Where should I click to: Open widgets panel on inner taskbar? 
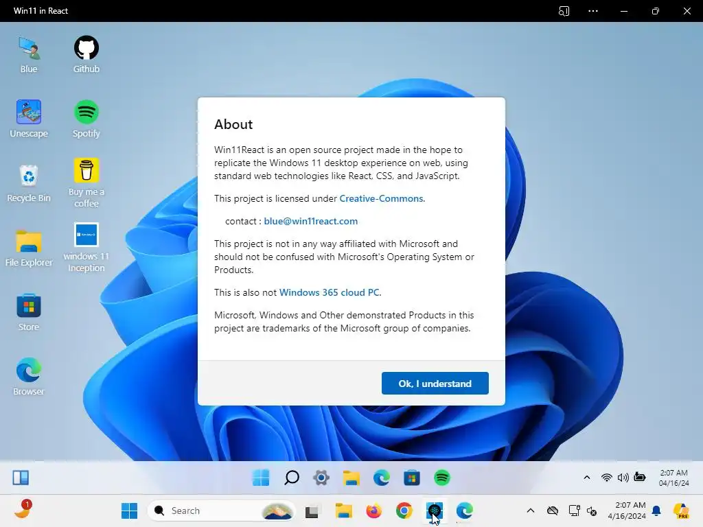click(x=21, y=478)
